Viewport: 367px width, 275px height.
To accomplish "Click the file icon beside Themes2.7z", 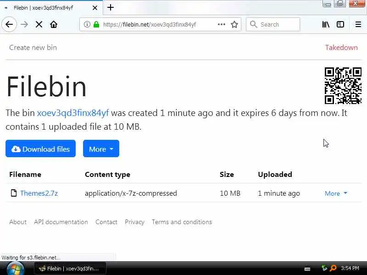I will coord(14,193).
